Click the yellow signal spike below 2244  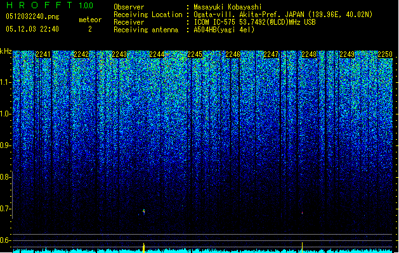tap(143, 248)
